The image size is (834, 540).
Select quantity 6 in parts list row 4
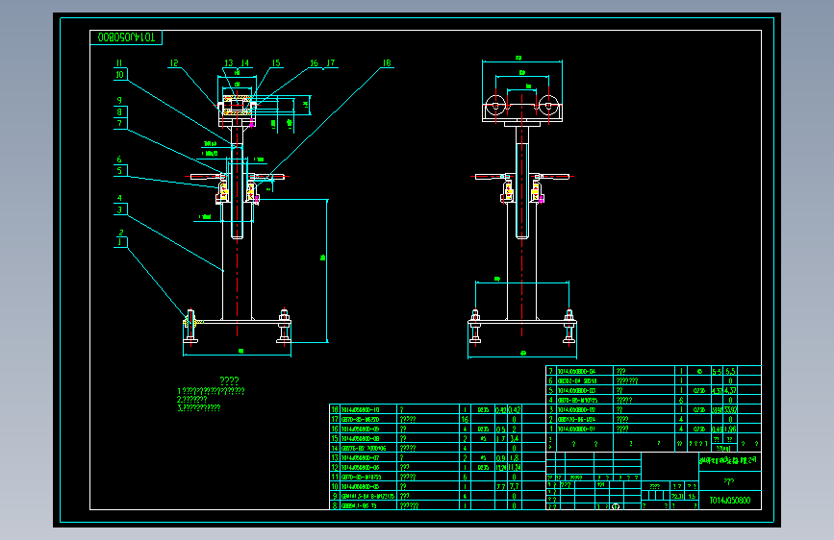pyautogui.click(x=681, y=400)
